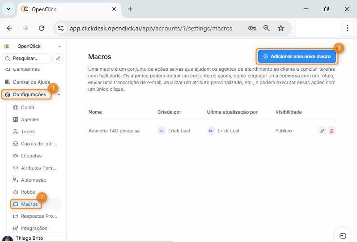Select Macros in the settings sidebar
Screen dimensions: 357x242
29,204
